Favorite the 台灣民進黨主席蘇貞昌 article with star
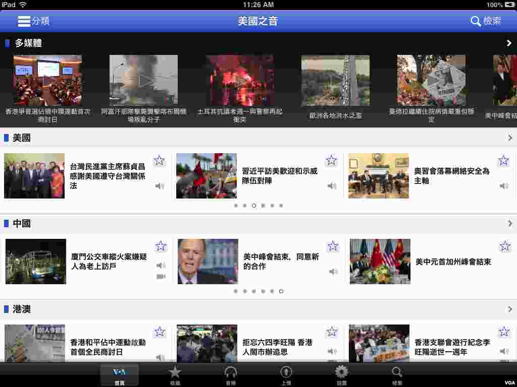The image size is (517, 387). pyautogui.click(x=159, y=161)
